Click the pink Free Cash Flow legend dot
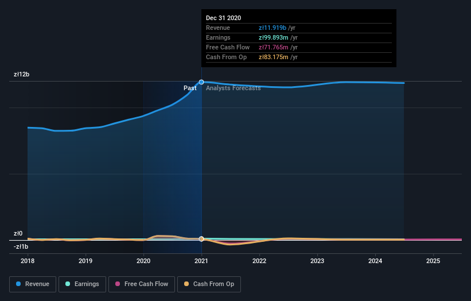Screen dimensions: 471x301 click(118, 284)
